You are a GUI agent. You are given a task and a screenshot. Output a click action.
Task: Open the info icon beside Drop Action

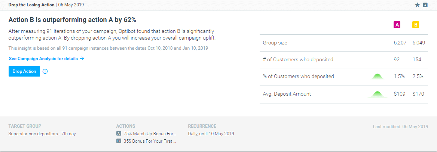(x=45, y=71)
